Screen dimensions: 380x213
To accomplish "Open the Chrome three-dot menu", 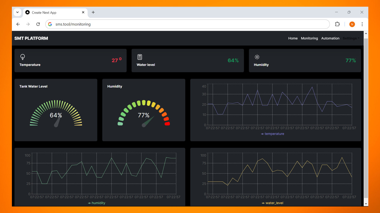I will 362,24.
